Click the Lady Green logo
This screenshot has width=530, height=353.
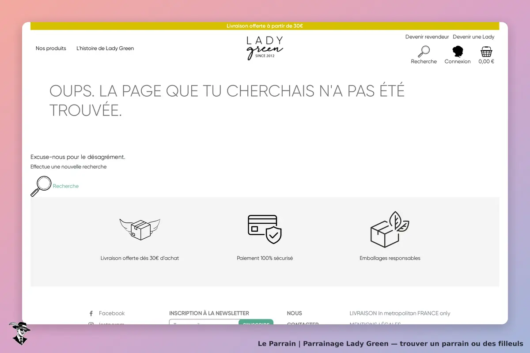(265, 48)
